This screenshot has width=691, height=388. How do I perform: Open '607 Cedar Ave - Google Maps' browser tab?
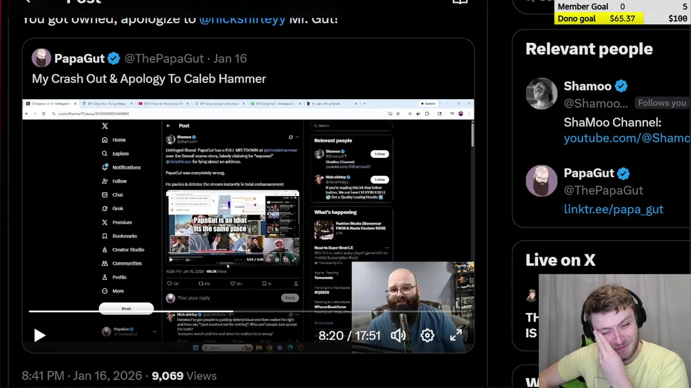106,103
